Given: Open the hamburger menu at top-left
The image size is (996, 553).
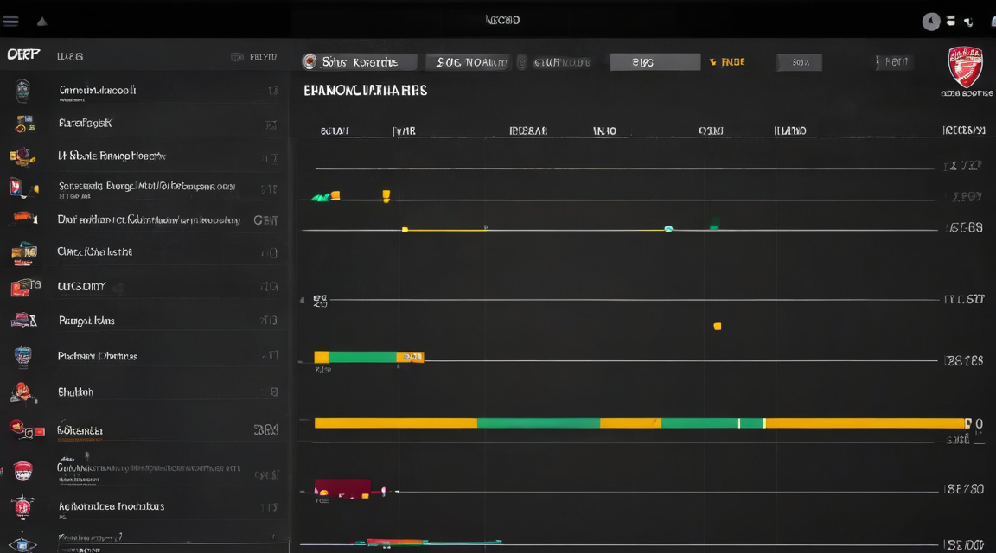Looking at the screenshot, I should [10, 21].
